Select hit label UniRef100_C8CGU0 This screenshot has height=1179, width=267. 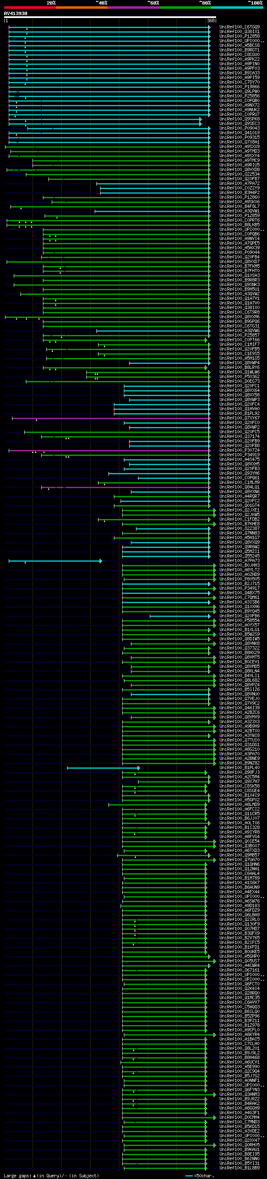239,54
